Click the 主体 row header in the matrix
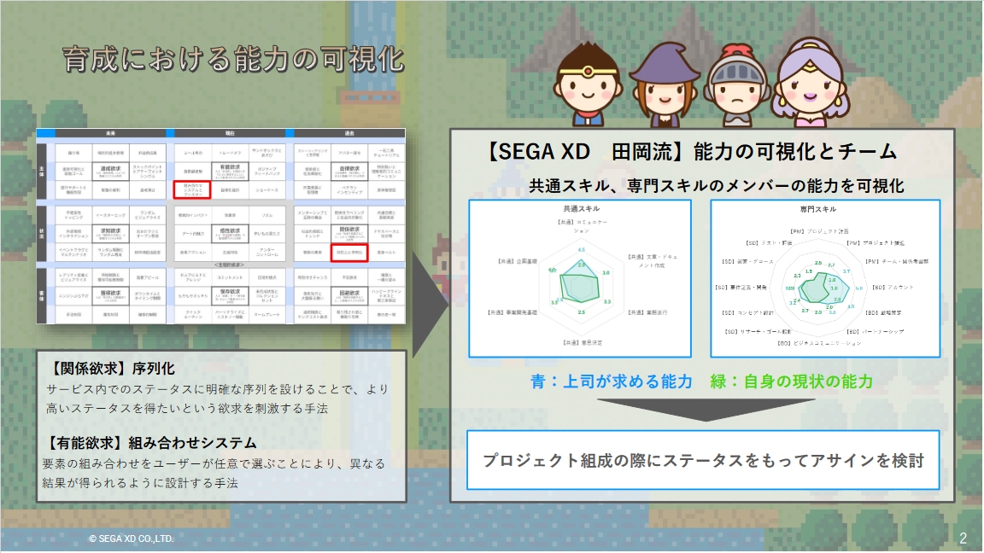Image resolution: width=984 pixels, height=553 pixels. pyautogui.click(x=41, y=172)
